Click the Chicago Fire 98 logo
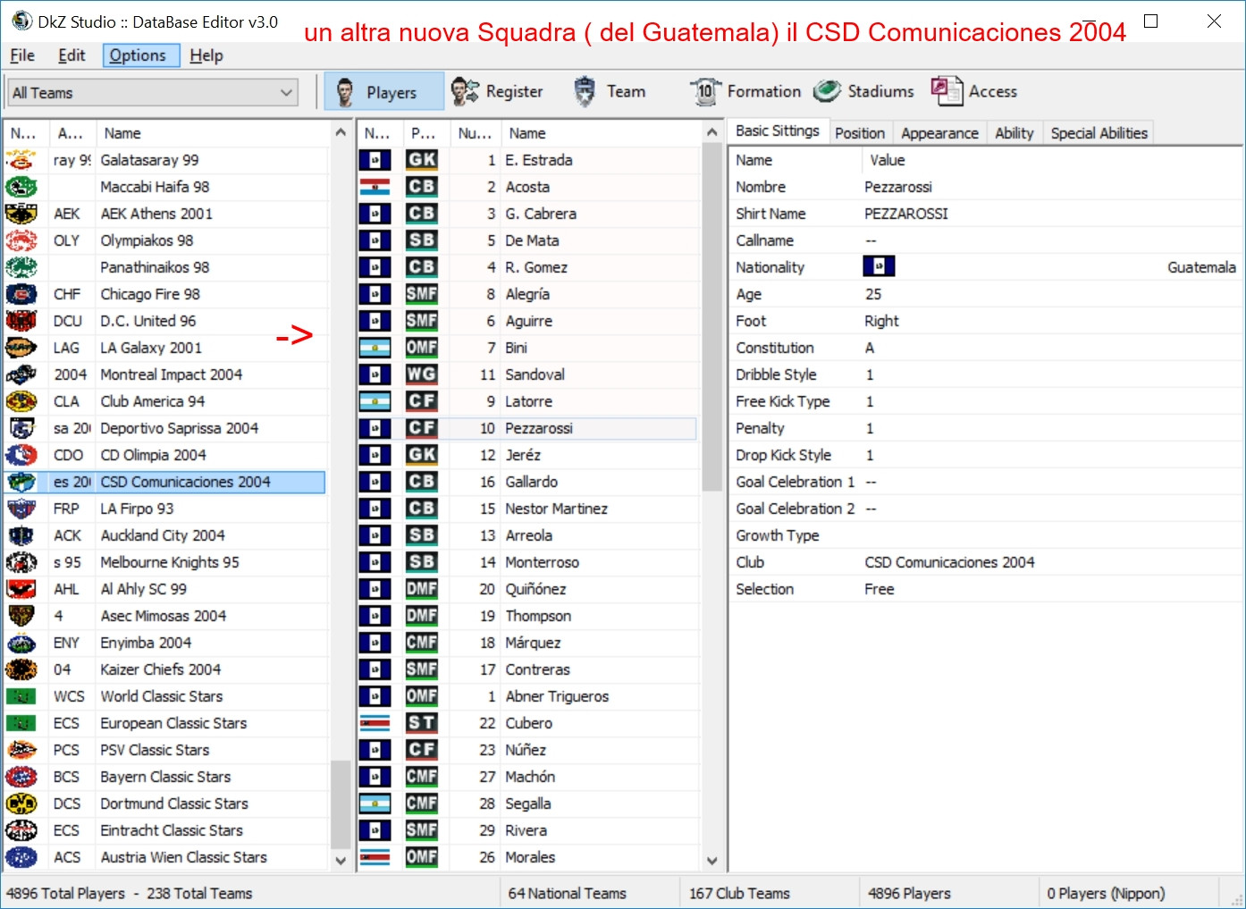1246x909 pixels. click(21, 294)
